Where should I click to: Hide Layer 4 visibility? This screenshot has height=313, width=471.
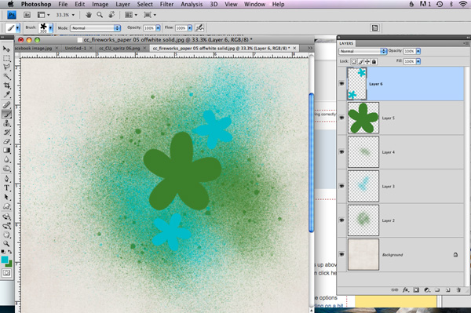click(341, 152)
